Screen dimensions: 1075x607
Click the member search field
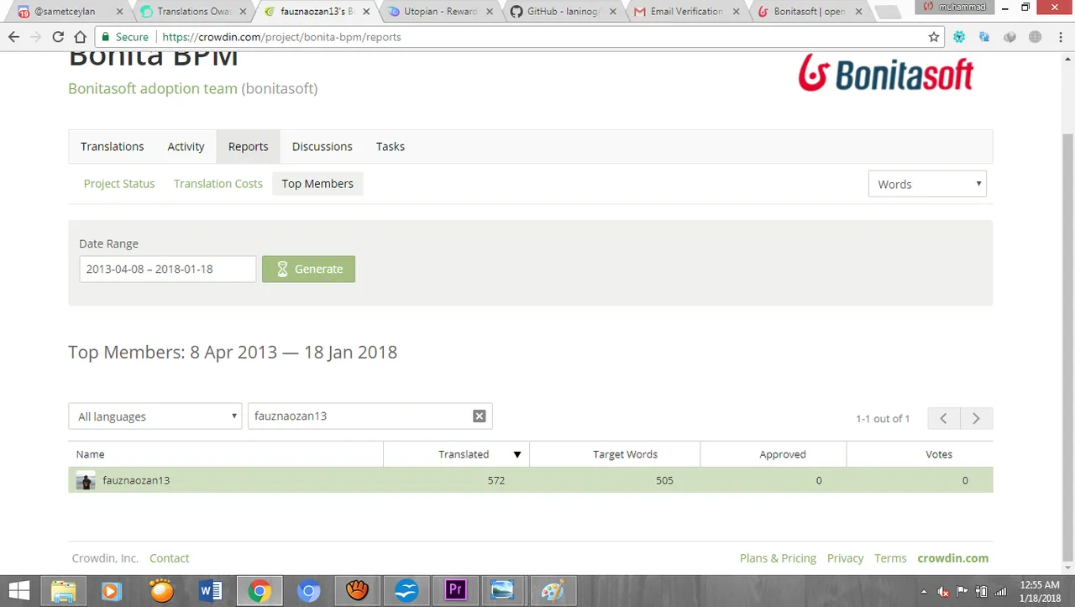pos(370,416)
